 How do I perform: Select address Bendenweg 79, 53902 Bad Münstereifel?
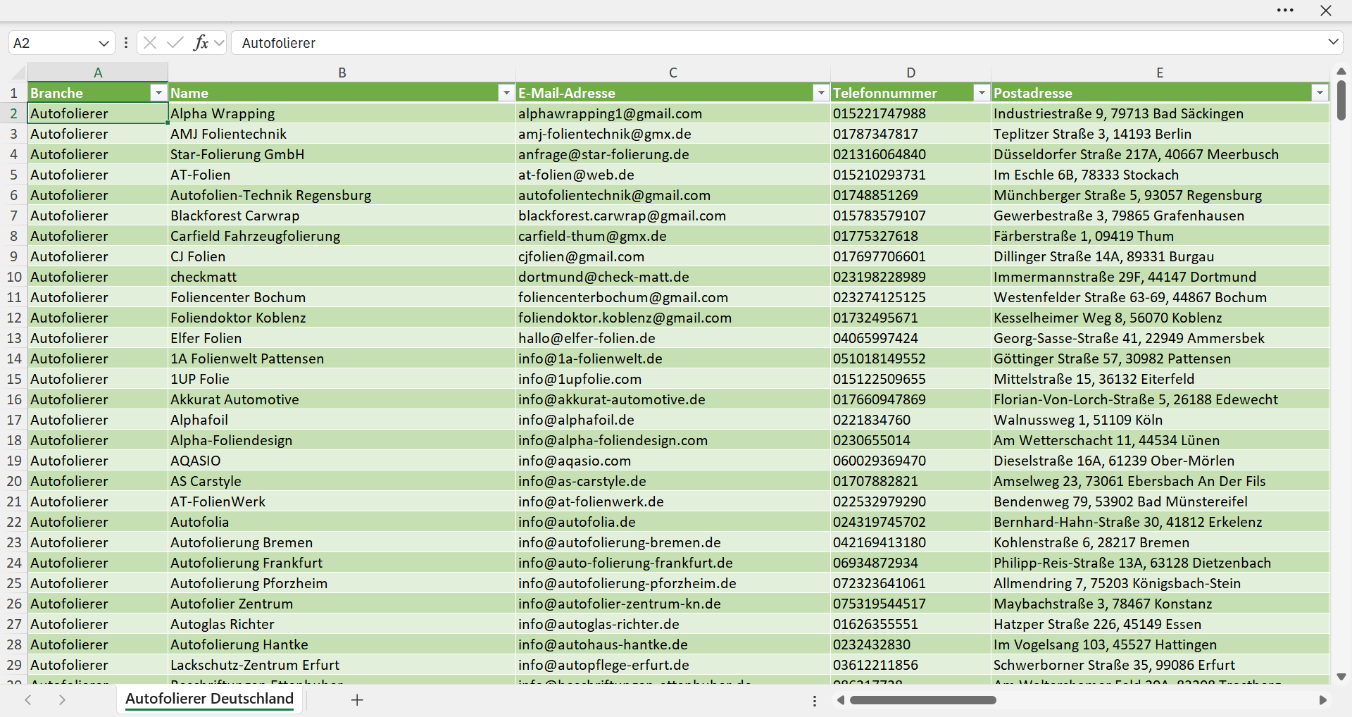[x=1160, y=501]
